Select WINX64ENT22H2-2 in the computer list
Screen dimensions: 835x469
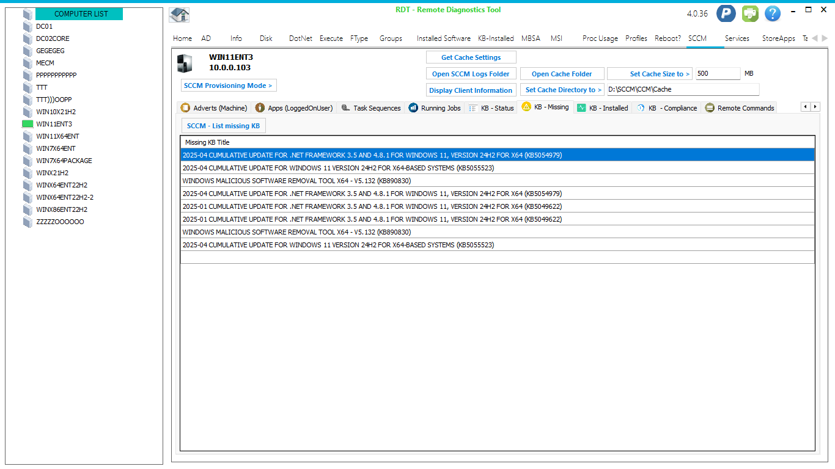click(x=65, y=197)
